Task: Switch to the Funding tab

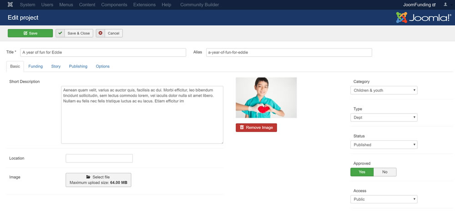Action: tap(35, 66)
